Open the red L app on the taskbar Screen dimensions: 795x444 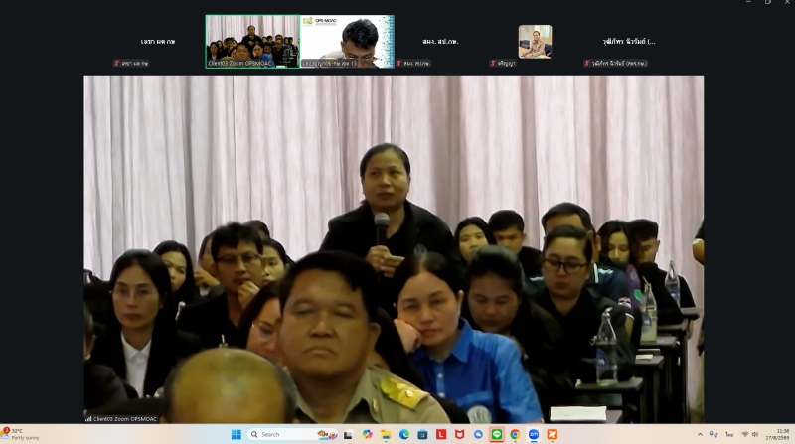tap(441, 434)
